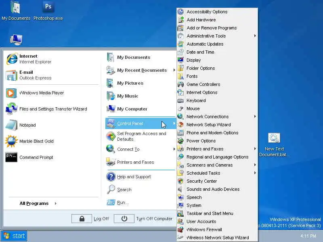Screen dimensions: 323x242
Task: Click the Add Hardware icon
Action: (x=180, y=20)
